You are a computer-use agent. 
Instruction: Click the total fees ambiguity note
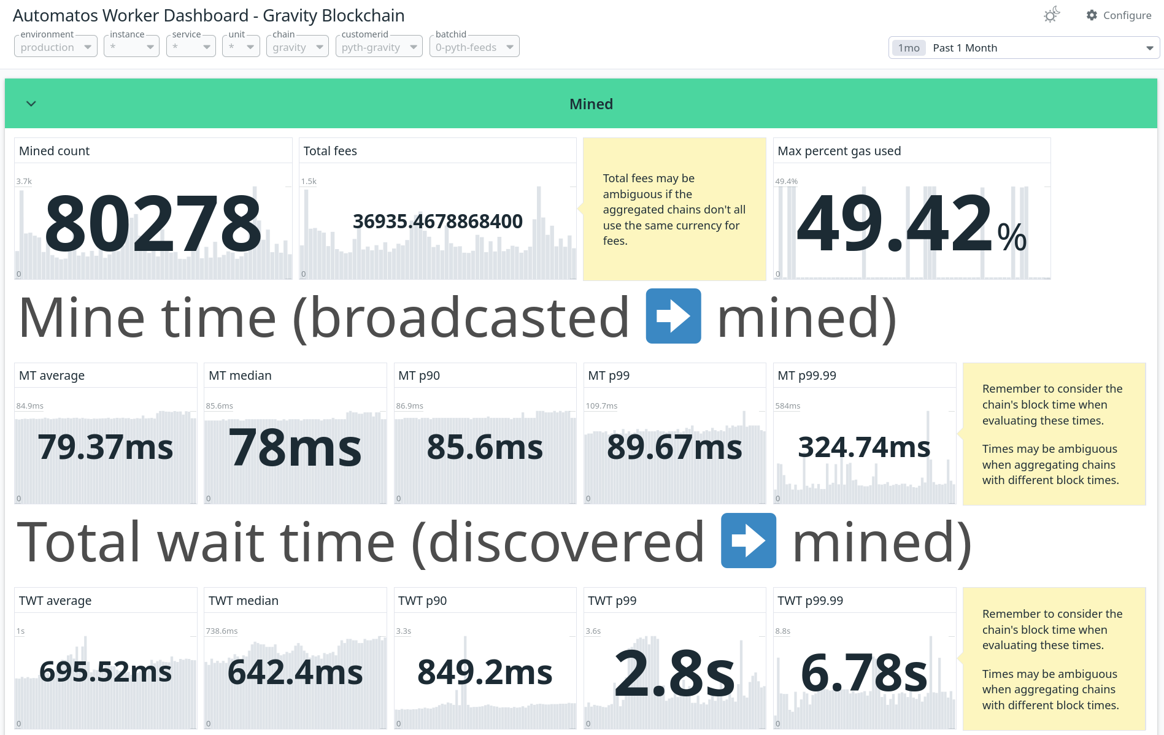click(x=674, y=209)
